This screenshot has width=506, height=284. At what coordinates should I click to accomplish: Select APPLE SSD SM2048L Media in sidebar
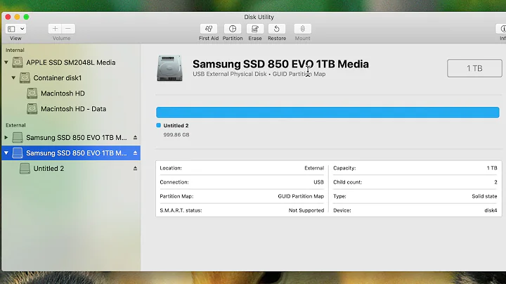[x=71, y=63]
